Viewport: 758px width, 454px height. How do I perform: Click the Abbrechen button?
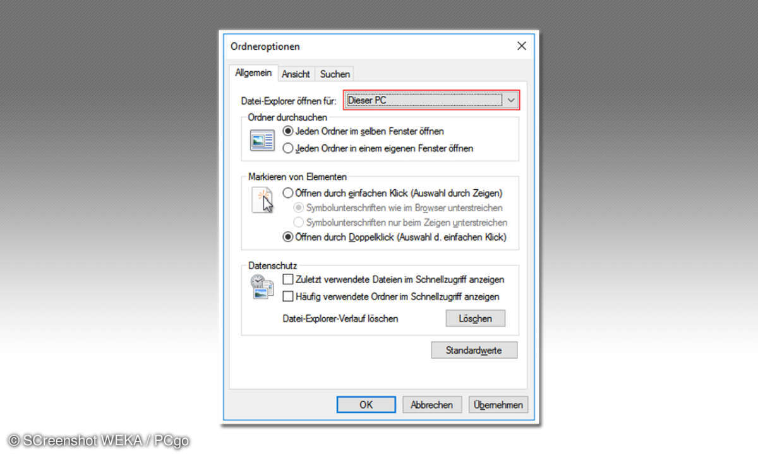pyautogui.click(x=432, y=405)
